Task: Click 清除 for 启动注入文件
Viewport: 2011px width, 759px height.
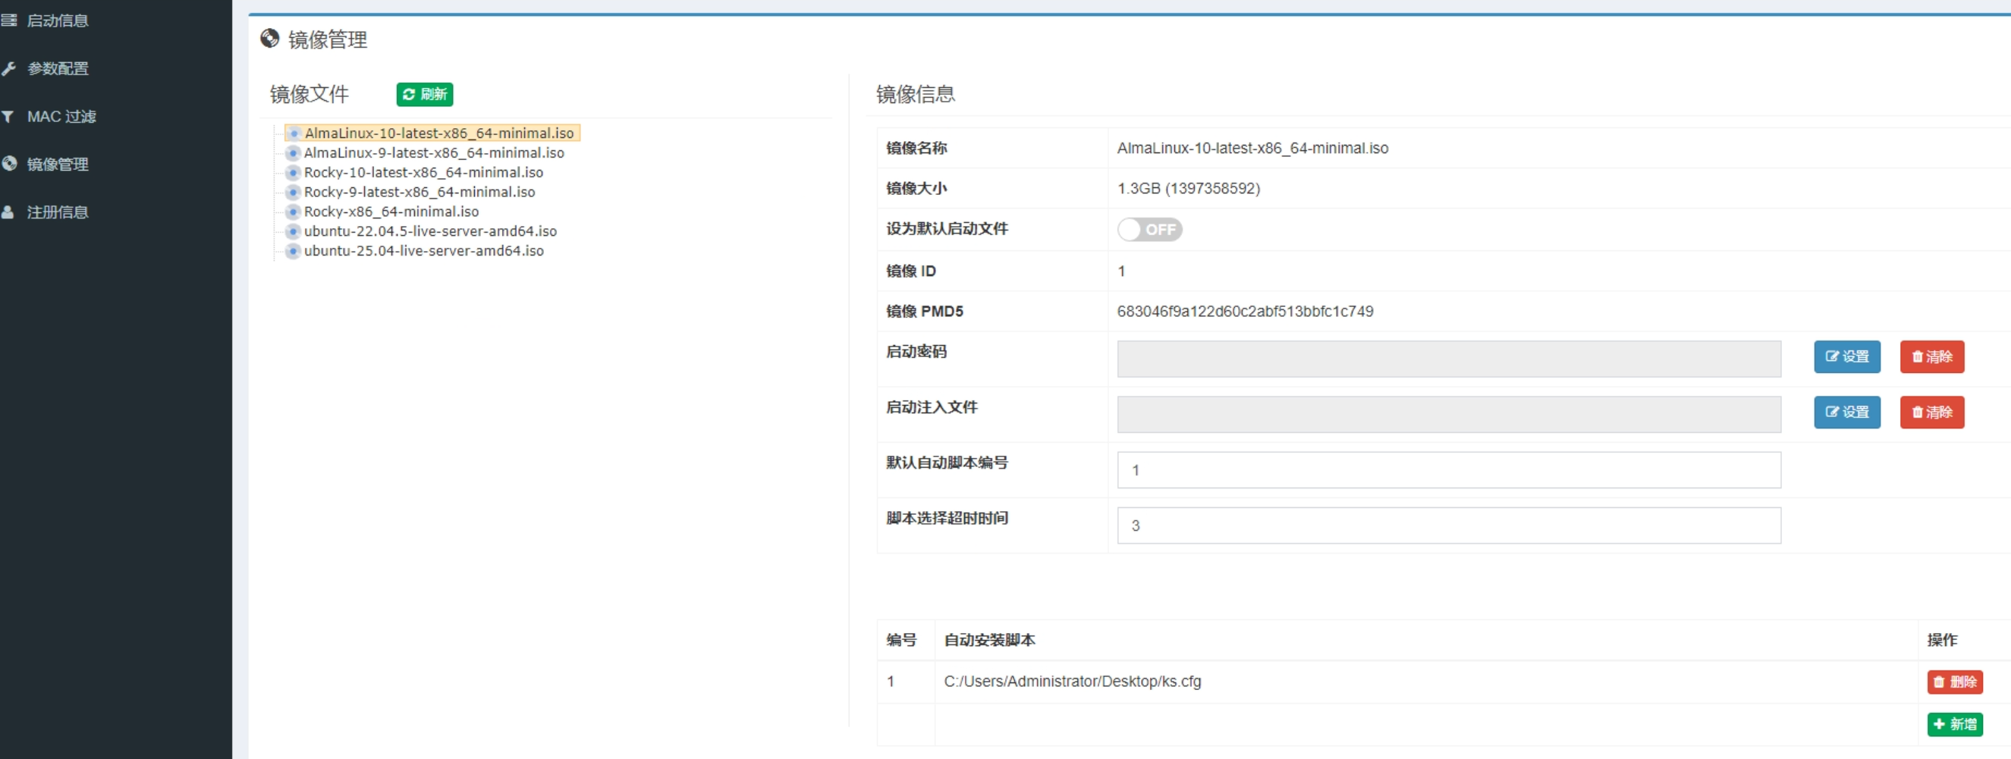Action: (x=1932, y=412)
